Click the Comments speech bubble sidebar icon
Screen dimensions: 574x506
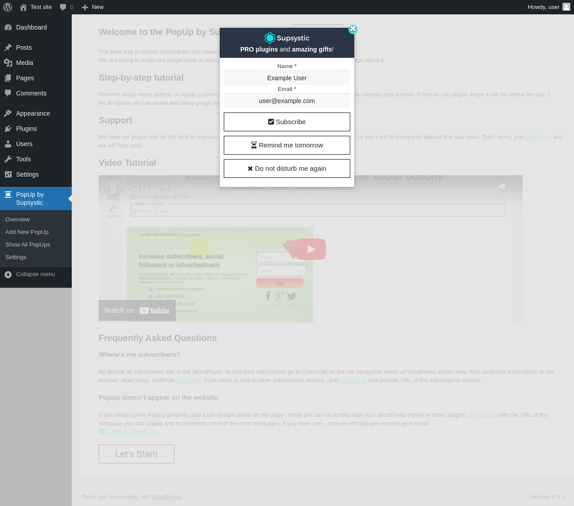tap(8, 93)
